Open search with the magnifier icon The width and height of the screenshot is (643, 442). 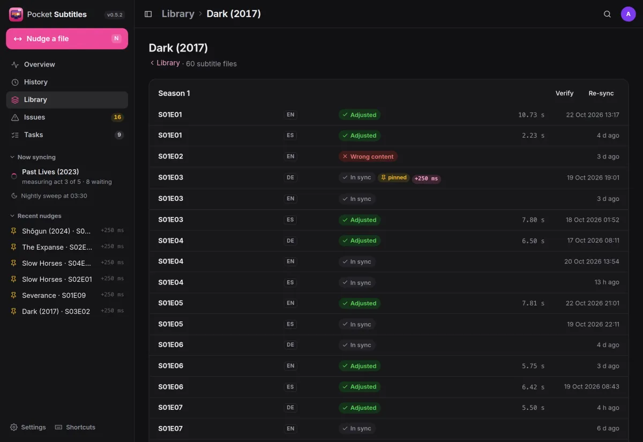pos(607,14)
